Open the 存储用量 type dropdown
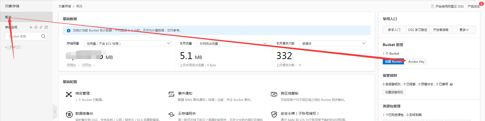The image size is (485, 121). click(x=127, y=44)
